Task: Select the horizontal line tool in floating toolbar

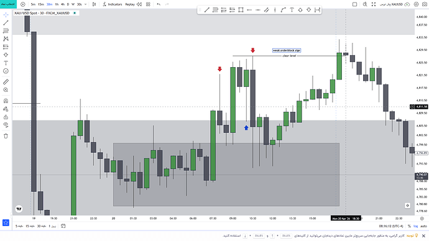Action: click(249, 10)
